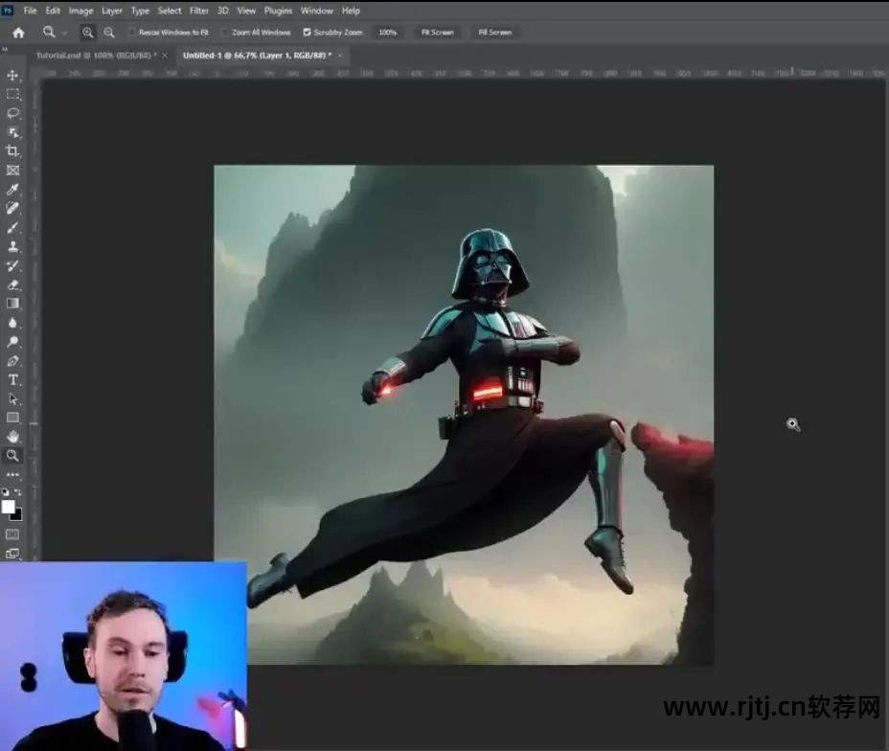Click the Zoom In magnifier icon in options bar
The height and width of the screenshot is (751, 889).
(x=88, y=33)
